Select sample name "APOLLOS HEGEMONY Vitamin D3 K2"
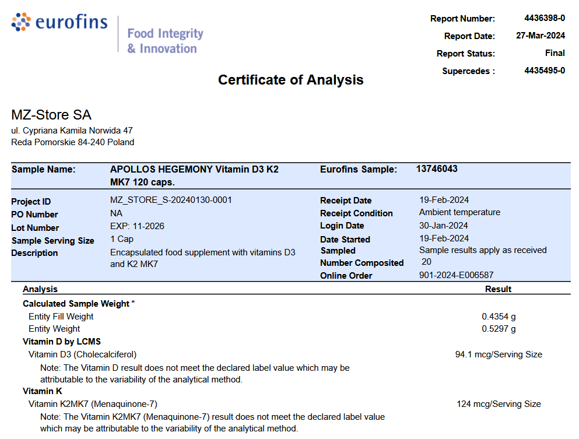 [x=194, y=170]
